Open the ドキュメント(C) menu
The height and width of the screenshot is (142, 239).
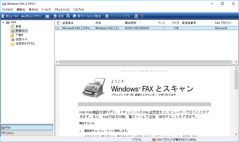pos(62,9)
